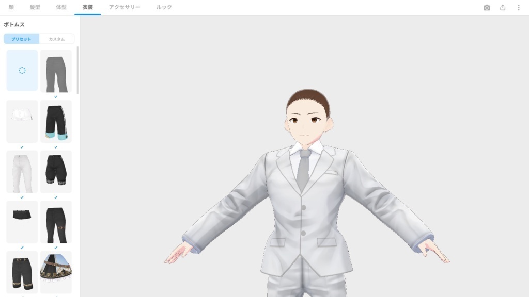Select the gray trousers preset thumbnail
The width and height of the screenshot is (529, 297).
(x=56, y=71)
